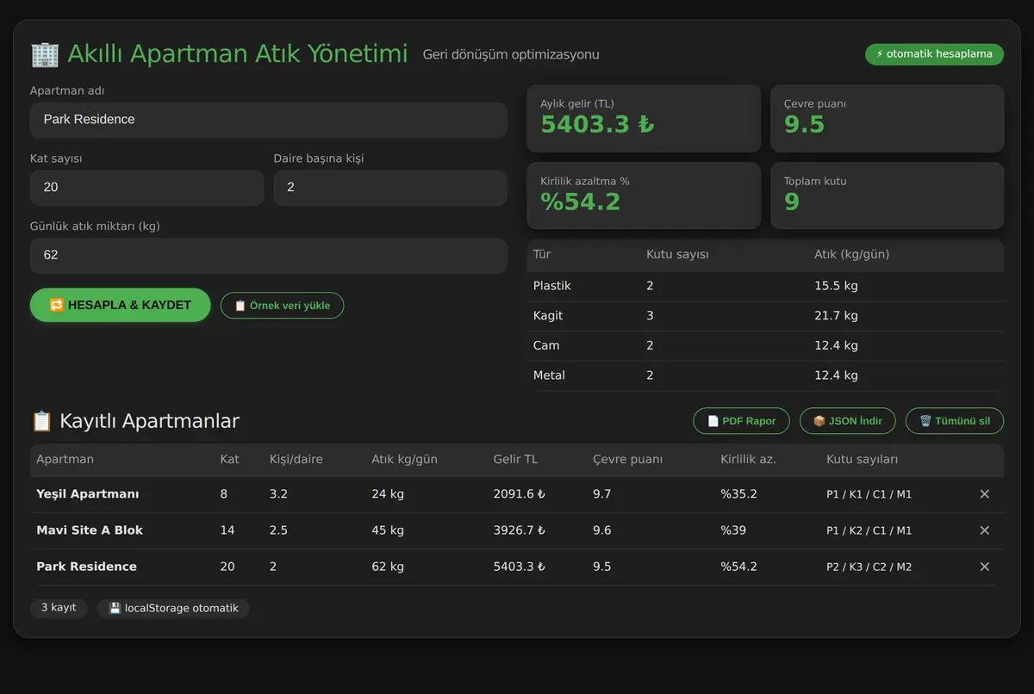1034x694 pixels.
Task: Clear all records with Tümünü sil
Action: (955, 421)
